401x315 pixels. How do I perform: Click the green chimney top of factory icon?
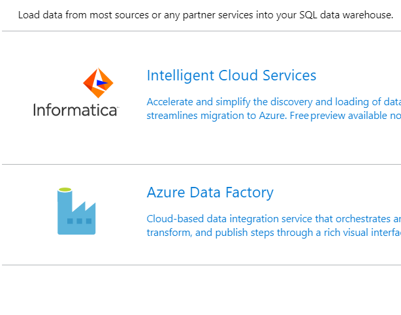click(x=65, y=190)
